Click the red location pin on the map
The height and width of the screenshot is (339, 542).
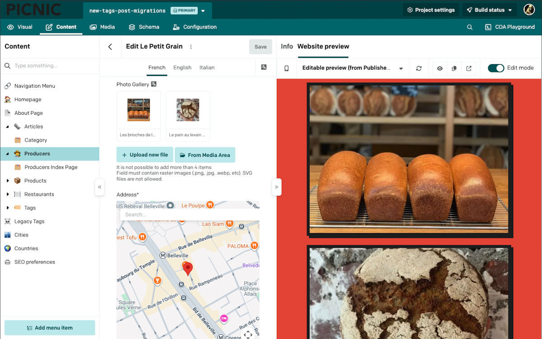187,268
